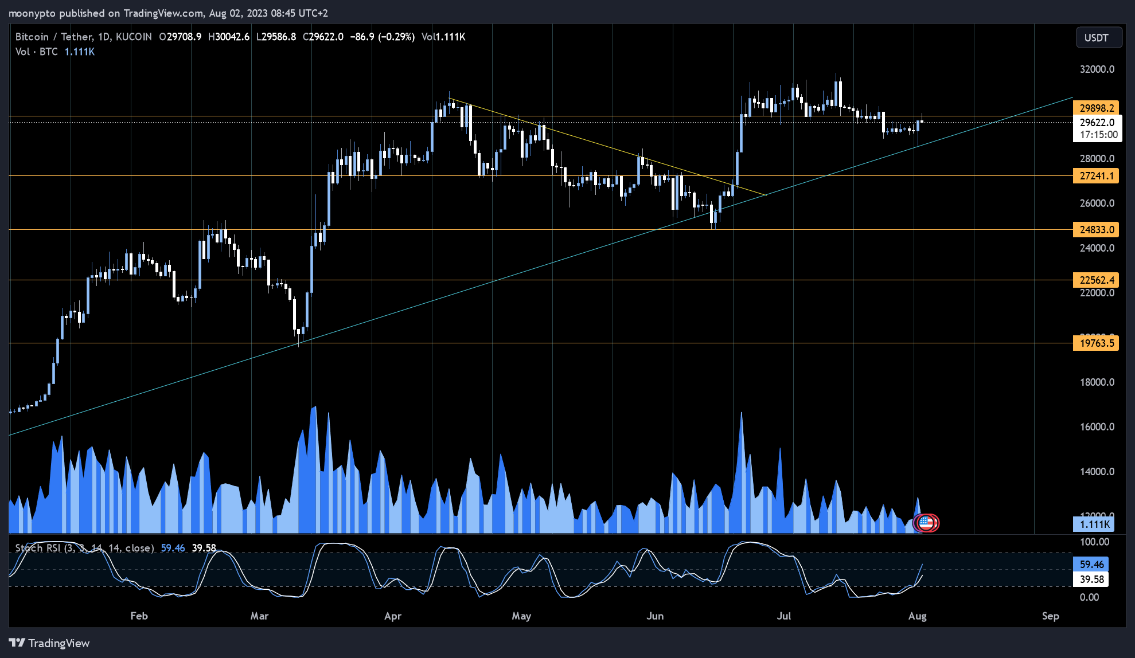
Task: Select the yellow descending trendline
Action: [608, 147]
